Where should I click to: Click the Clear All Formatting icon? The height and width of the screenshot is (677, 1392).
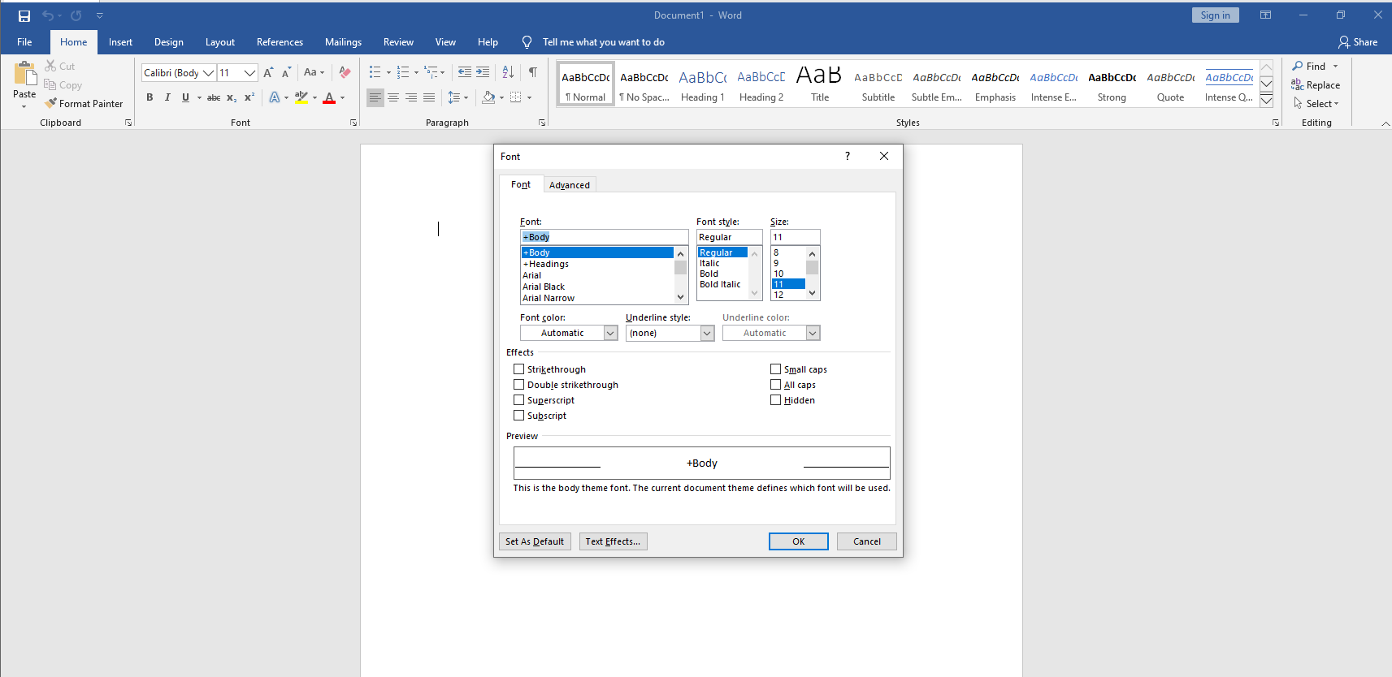tap(345, 72)
